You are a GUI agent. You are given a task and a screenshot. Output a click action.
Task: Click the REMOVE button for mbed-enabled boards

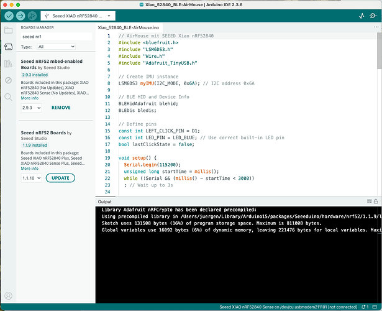pyautogui.click(x=61, y=108)
